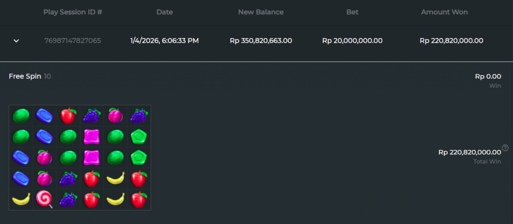Click the help icon beside Total Win
Screen dimensions: 513x224
tap(505, 148)
